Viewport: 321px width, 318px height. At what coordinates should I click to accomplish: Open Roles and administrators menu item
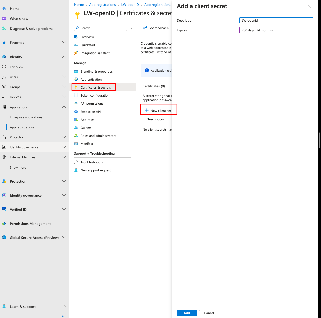point(98,136)
